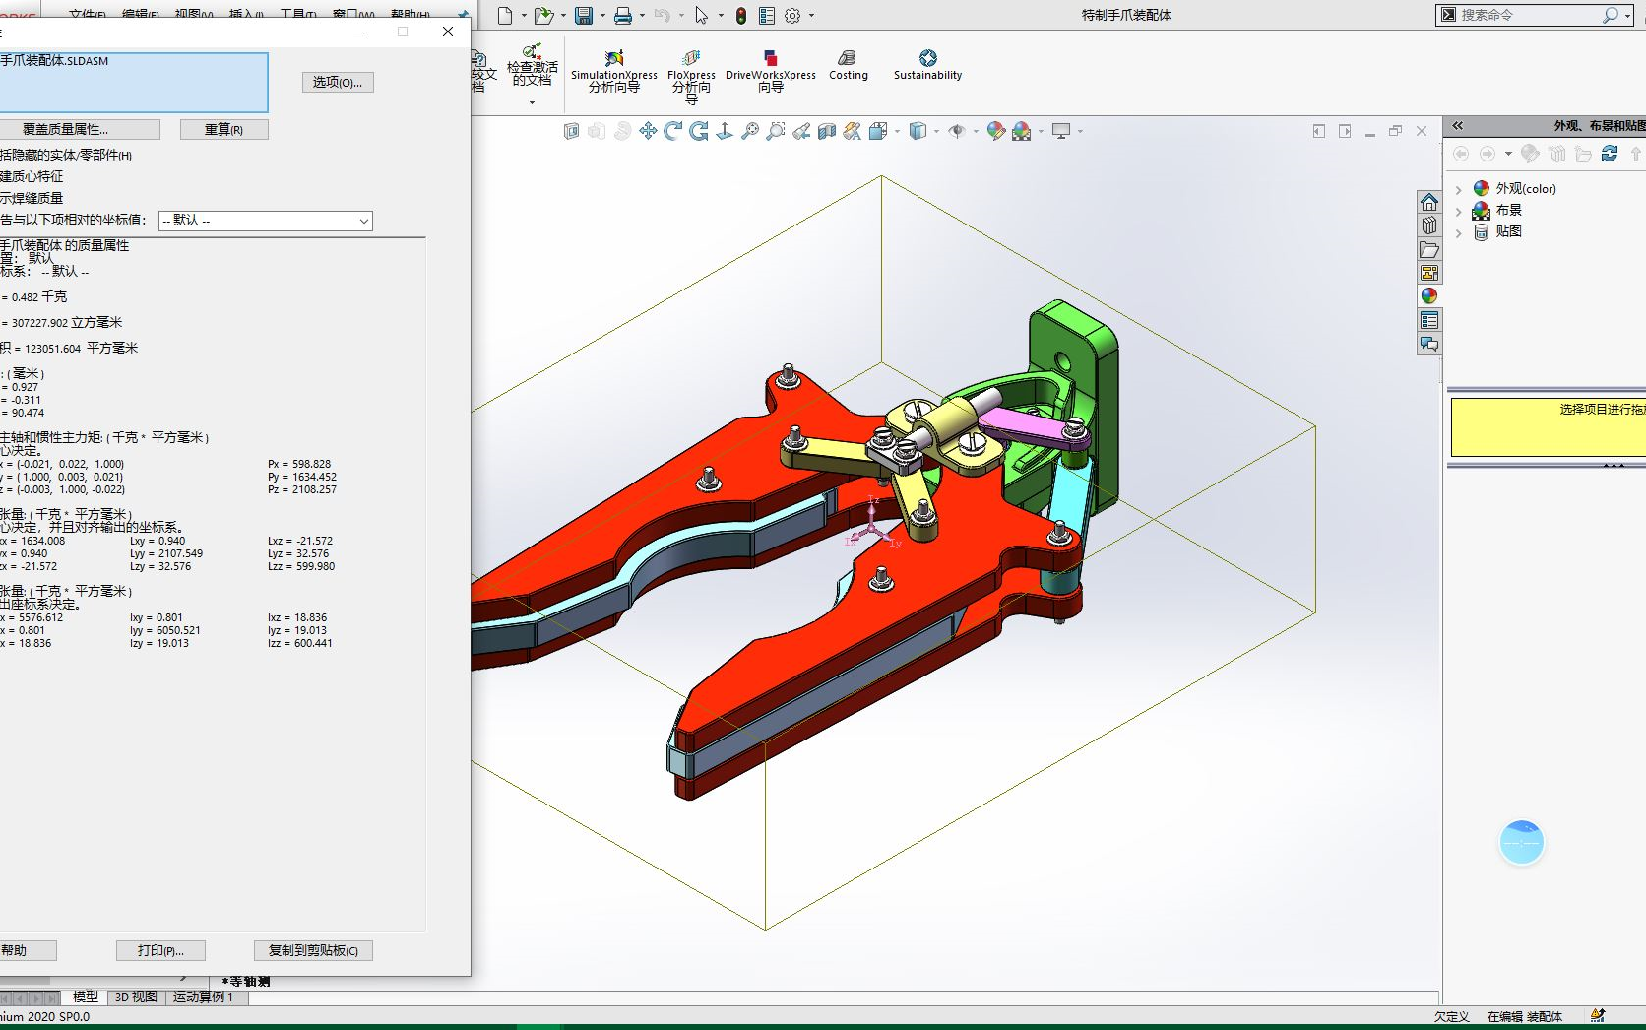Open the Costing tool
Image resolution: width=1646 pixels, height=1030 pixels.
pos(848,65)
